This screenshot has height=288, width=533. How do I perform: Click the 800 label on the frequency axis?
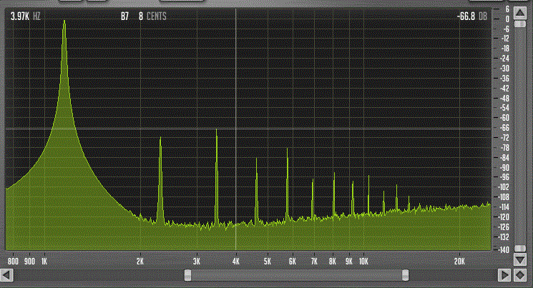click(x=13, y=262)
